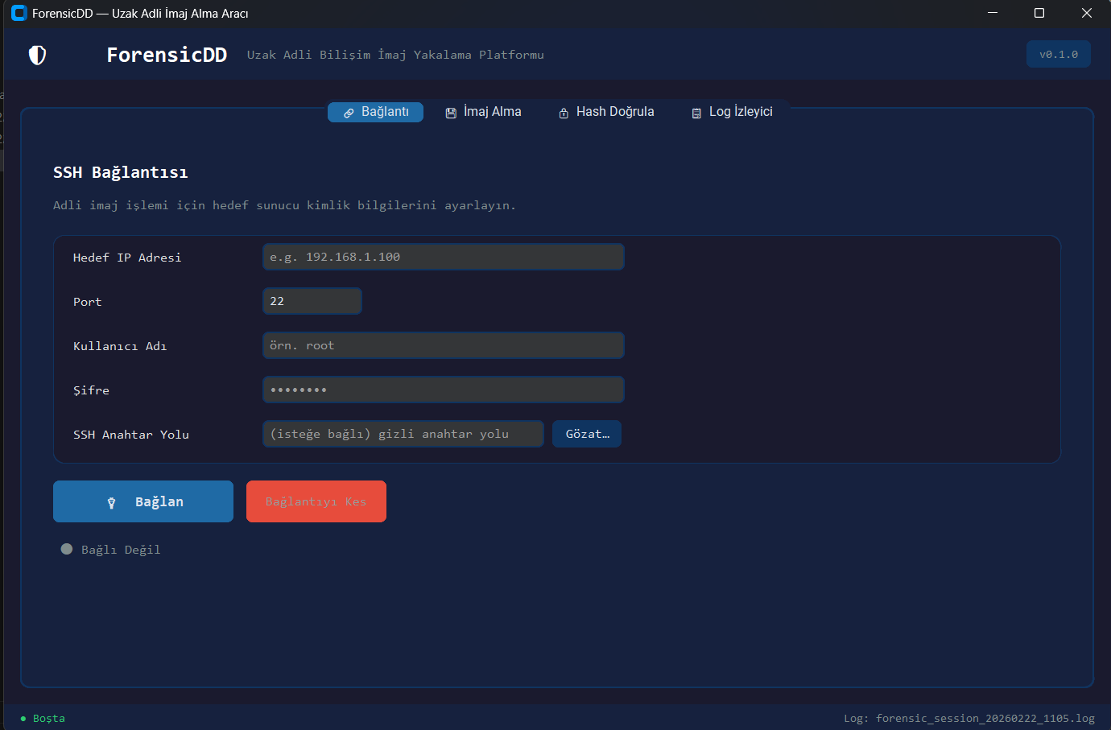Click the lock icon beside Hash Doğrula
The width and height of the screenshot is (1111, 730).
564,113
